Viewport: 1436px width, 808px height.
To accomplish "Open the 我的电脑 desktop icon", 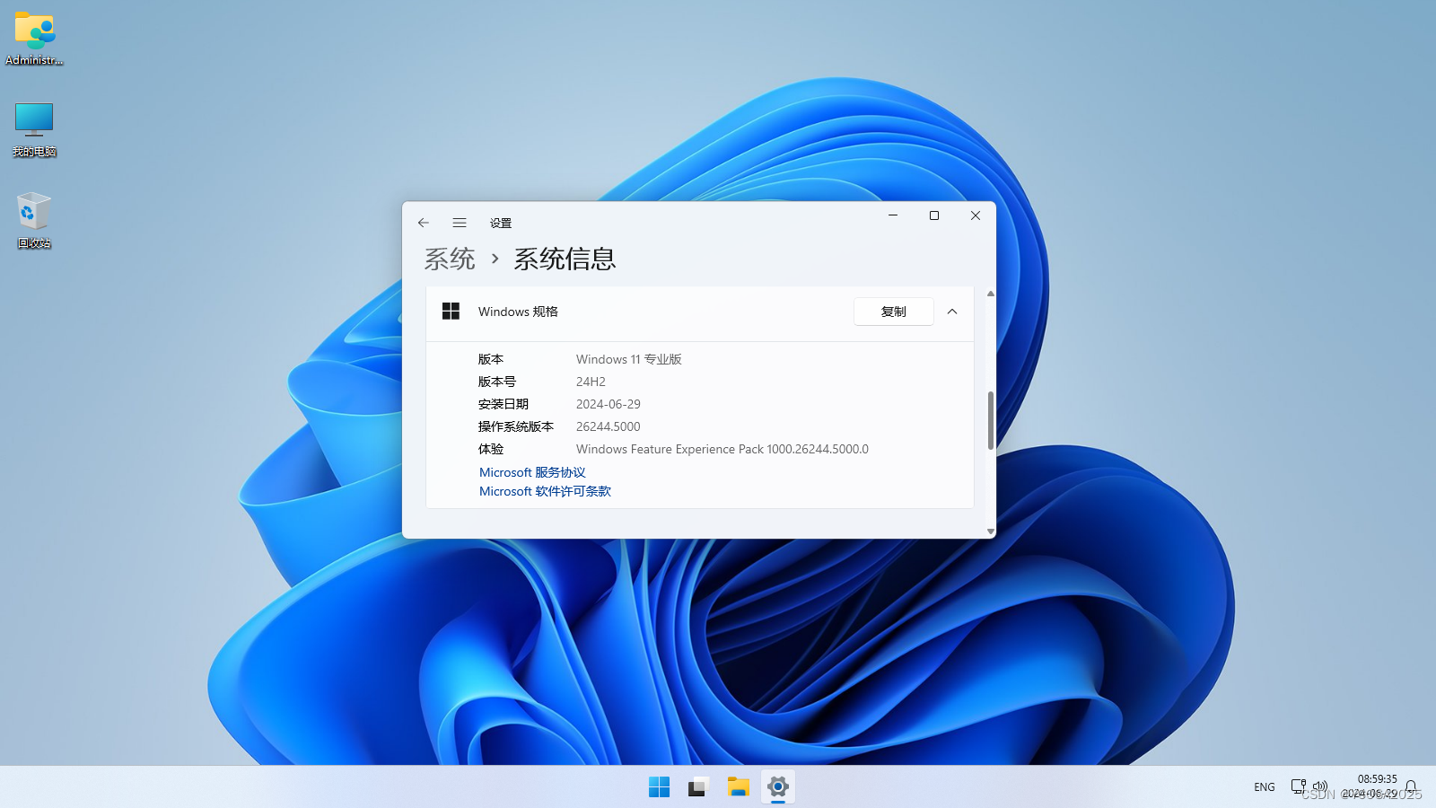I will (34, 129).
